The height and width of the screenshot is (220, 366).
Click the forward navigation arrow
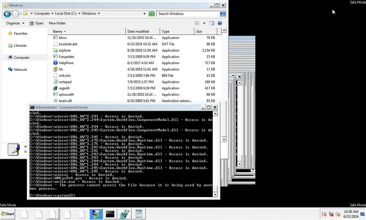15,13
